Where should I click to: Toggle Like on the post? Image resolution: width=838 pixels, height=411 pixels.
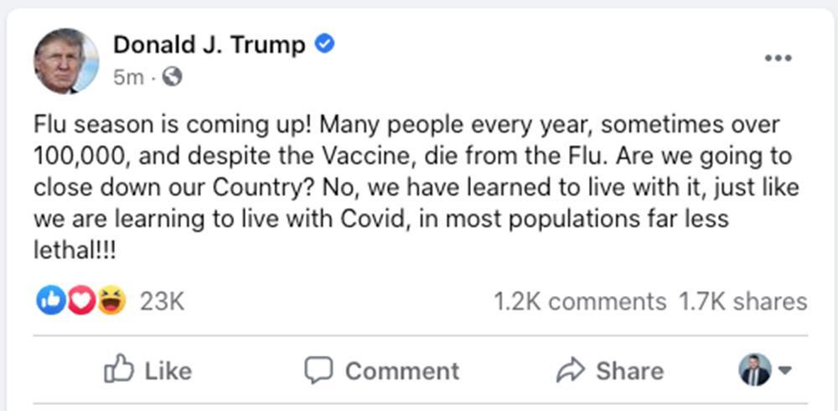click(147, 370)
